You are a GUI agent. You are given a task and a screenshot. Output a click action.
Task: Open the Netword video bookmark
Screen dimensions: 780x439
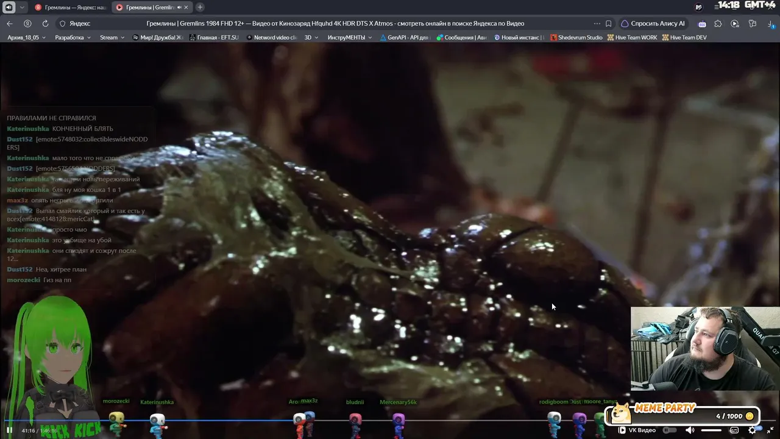tap(272, 38)
